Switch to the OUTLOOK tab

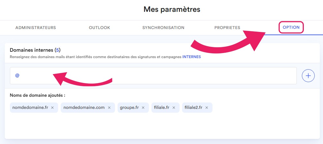pos(99,28)
